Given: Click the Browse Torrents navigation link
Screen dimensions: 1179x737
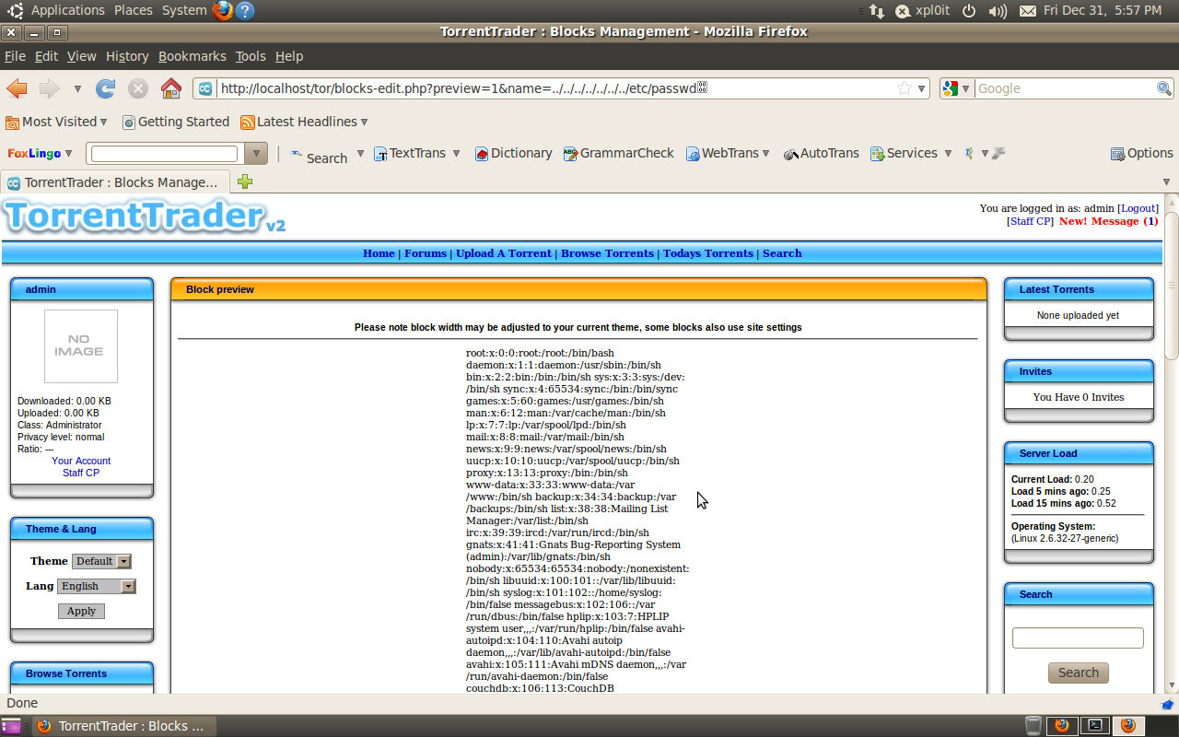Looking at the screenshot, I should (x=607, y=253).
